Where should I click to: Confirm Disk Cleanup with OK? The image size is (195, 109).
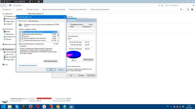point(51,70)
